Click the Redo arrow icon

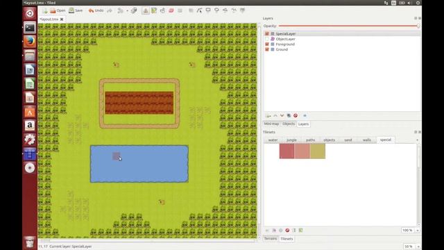(110, 10)
